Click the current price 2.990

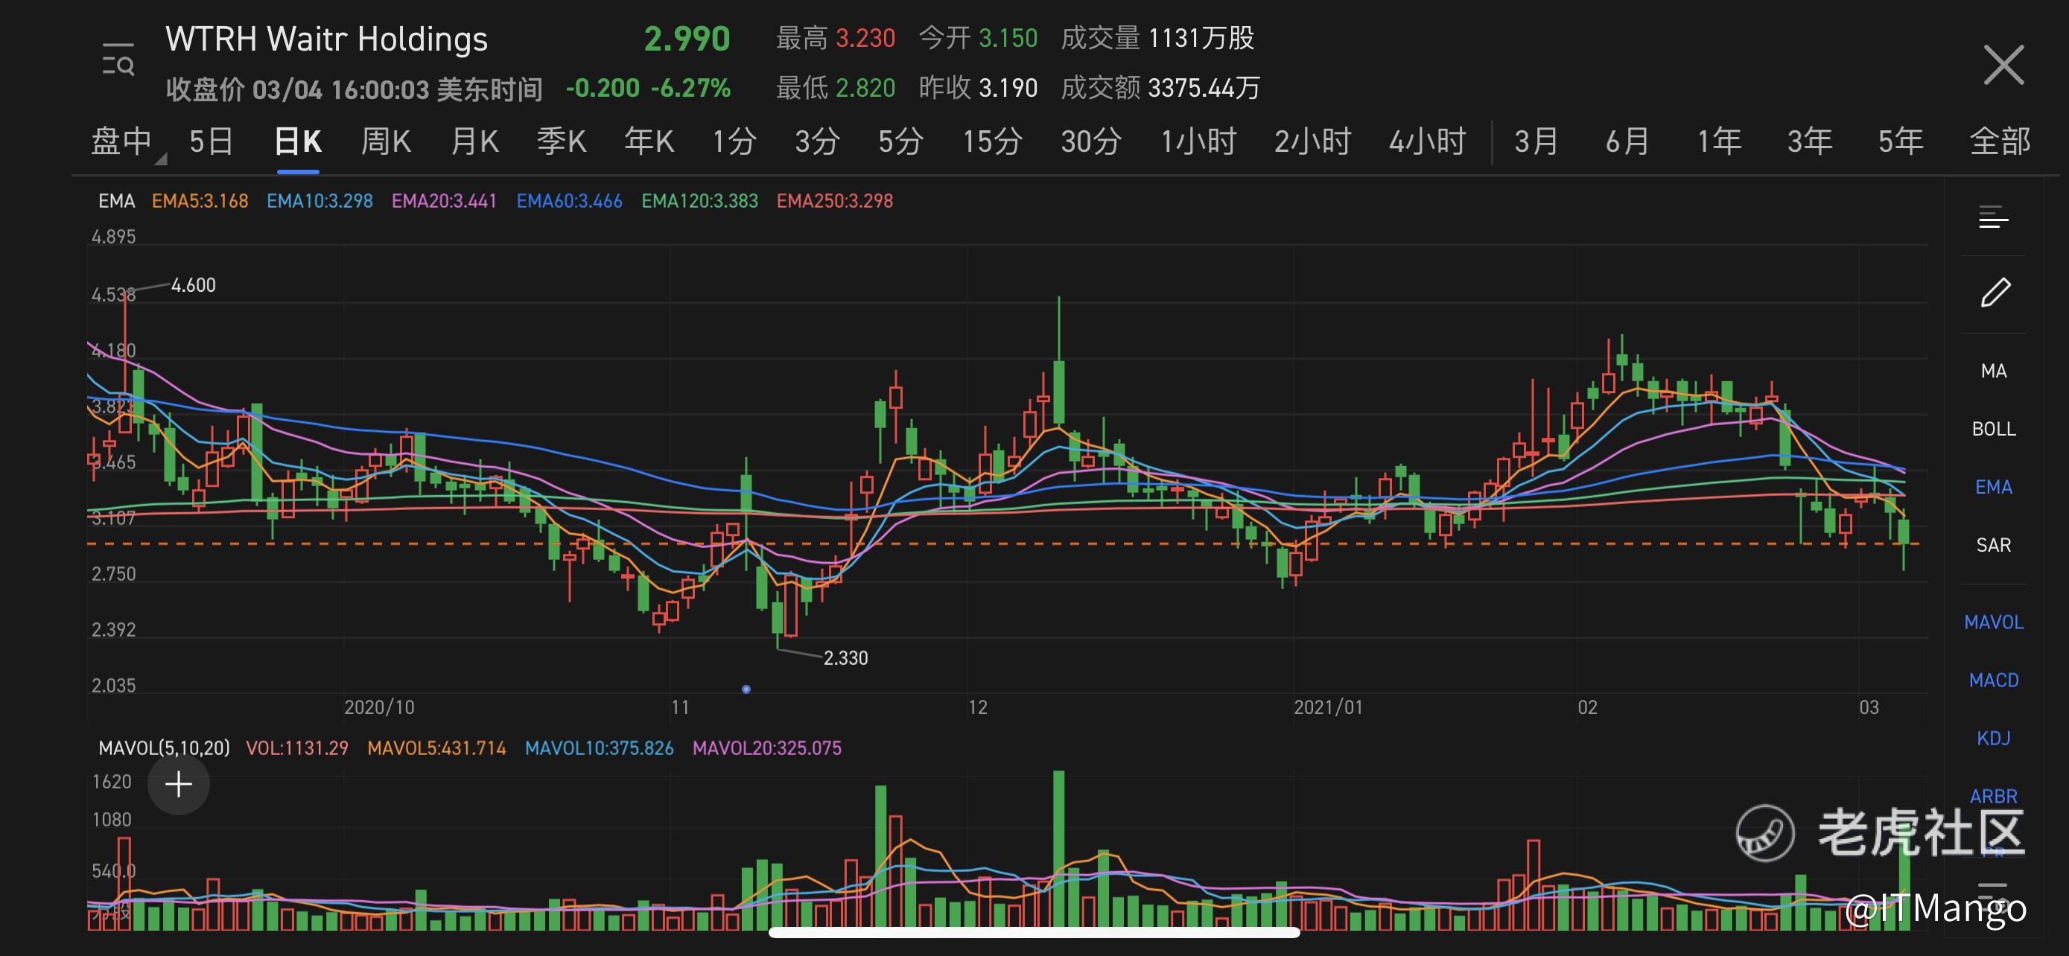(x=687, y=39)
